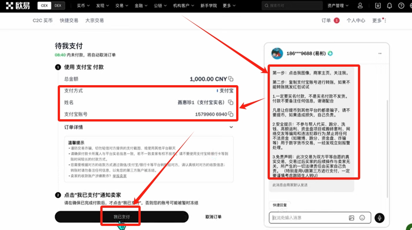
Task: Open the help question mark icon
Action: point(401,6)
